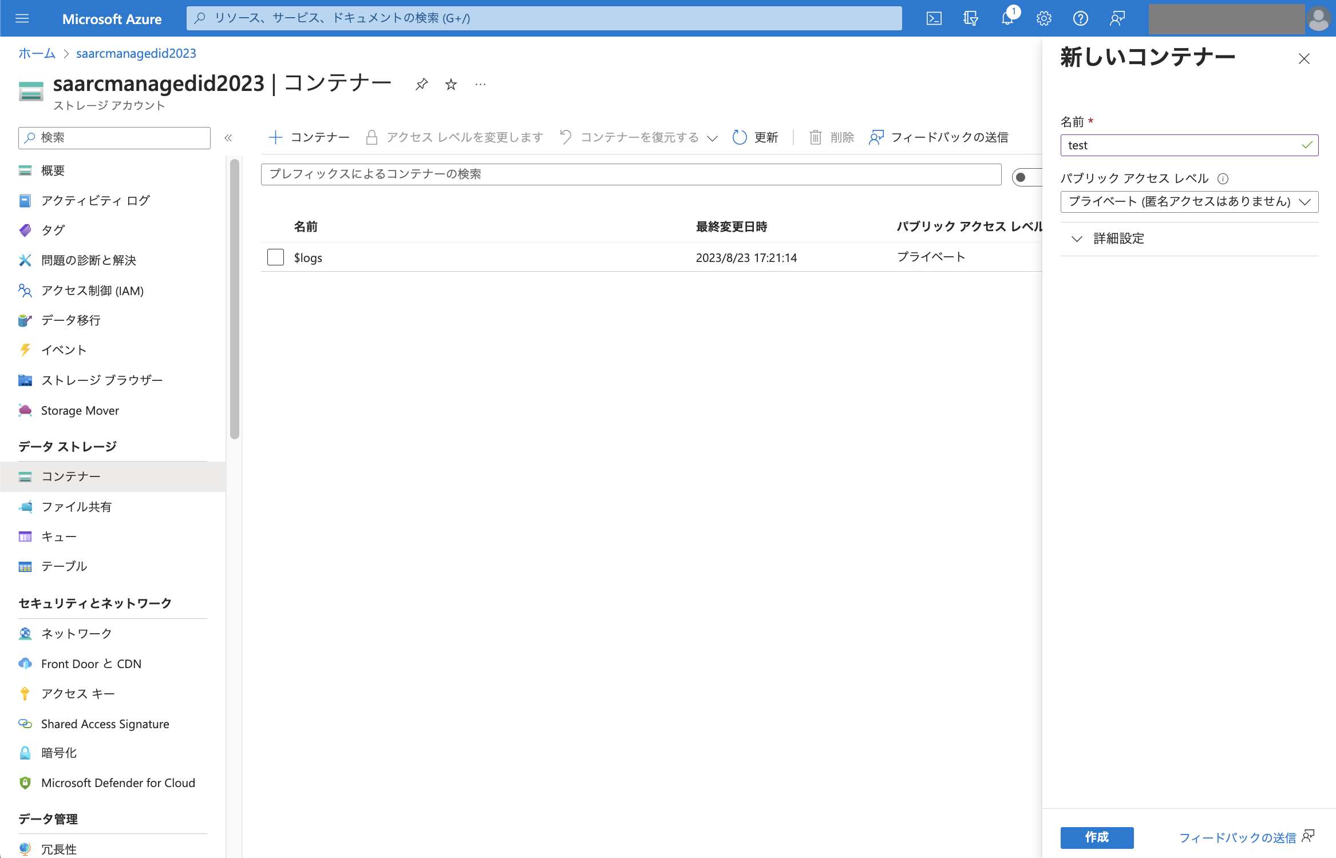The image size is (1336, 858).
Task: Click the delete (削除) toolbar button
Action: pos(832,137)
